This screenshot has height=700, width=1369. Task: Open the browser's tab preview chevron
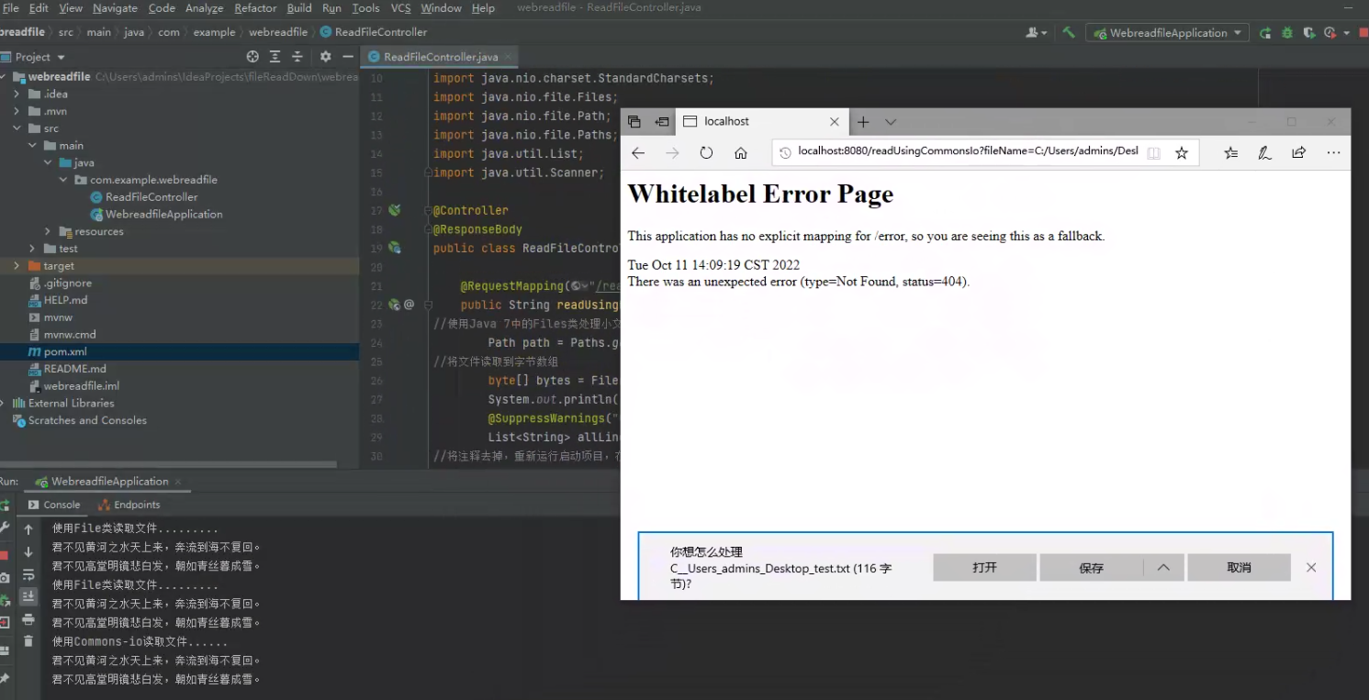click(x=891, y=122)
